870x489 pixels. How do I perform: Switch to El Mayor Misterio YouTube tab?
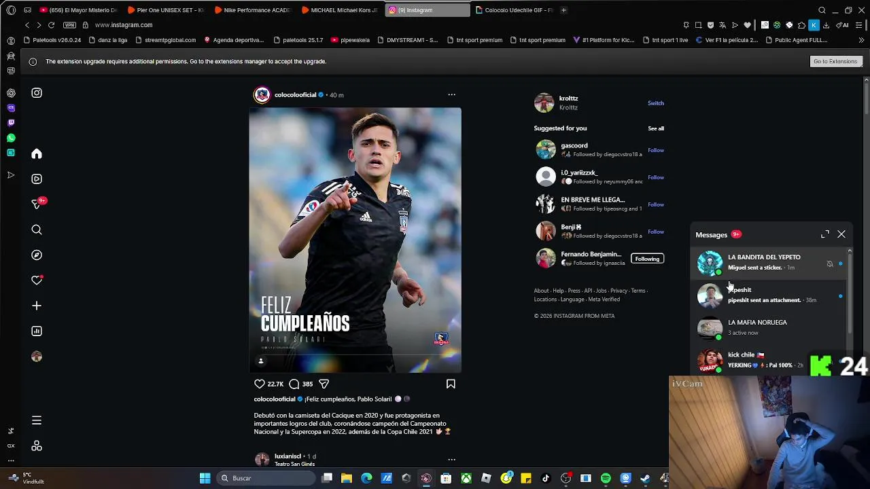point(77,10)
